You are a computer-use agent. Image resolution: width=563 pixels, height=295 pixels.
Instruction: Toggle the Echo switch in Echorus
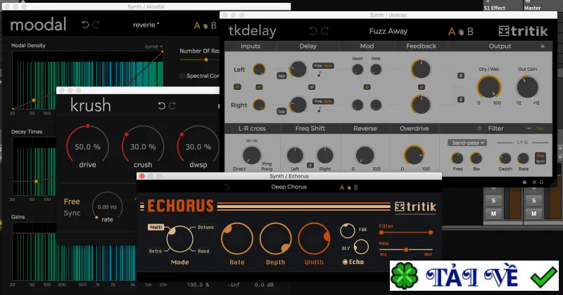click(345, 262)
